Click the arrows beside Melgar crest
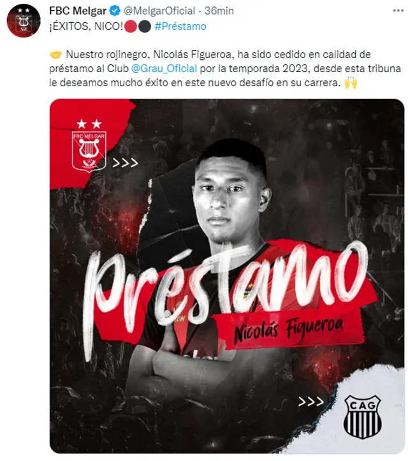Viewport: 408px width, 461px height. click(x=125, y=163)
